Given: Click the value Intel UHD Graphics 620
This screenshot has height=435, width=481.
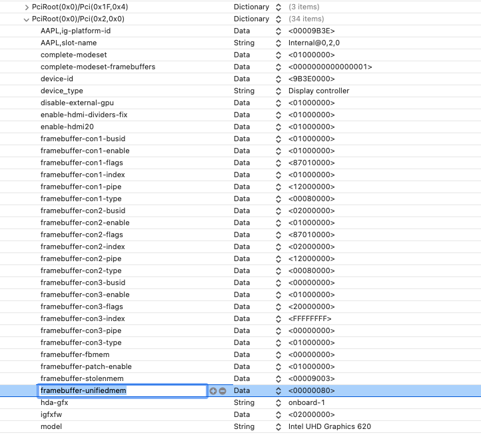Looking at the screenshot, I should [x=330, y=426].
